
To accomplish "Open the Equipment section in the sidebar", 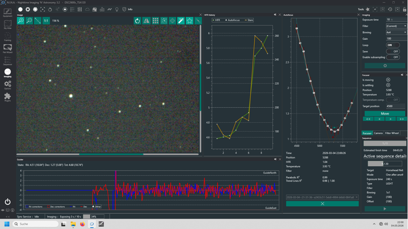I will (x=8, y=13).
